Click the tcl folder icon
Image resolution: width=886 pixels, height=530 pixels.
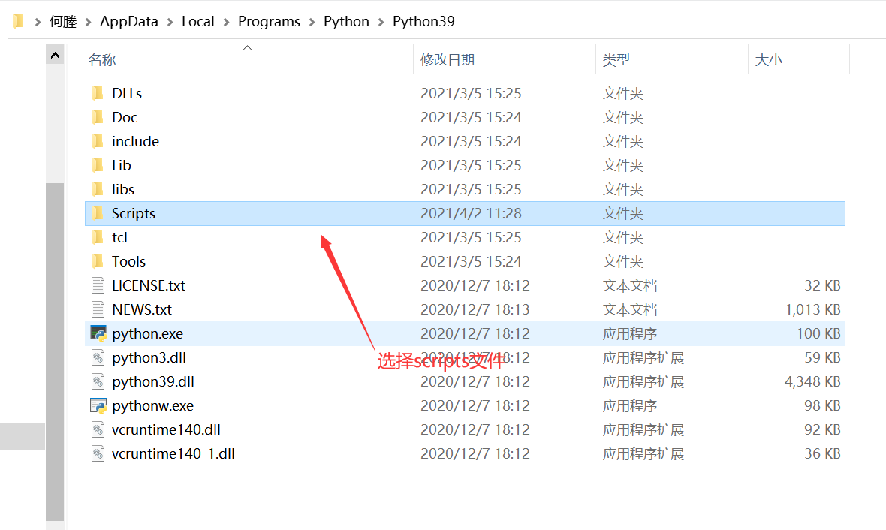pos(98,237)
